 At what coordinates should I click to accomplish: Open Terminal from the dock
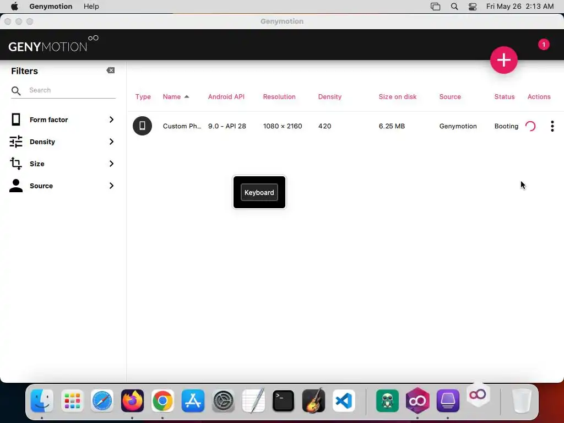(x=284, y=401)
